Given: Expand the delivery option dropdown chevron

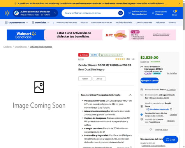Looking at the screenshot, I should point(55,13).
